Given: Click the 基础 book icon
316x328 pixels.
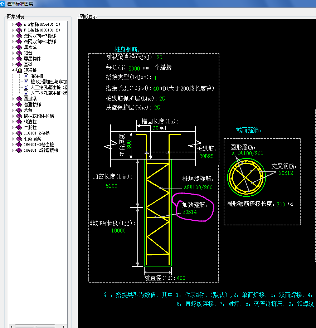Looking at the screenshot, I should (x=19, y=64).
